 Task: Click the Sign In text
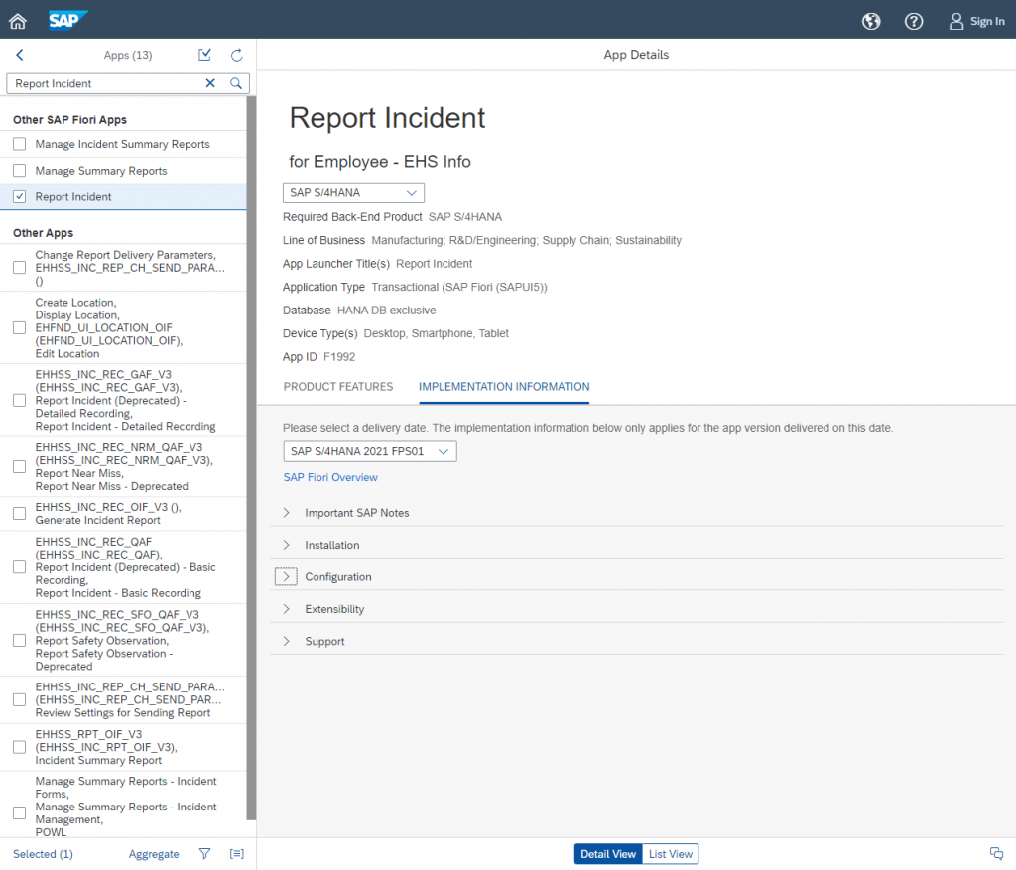click(987, 22)
